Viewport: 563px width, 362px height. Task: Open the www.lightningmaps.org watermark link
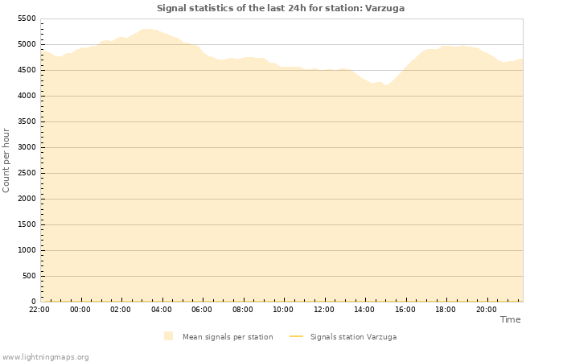(45, 356)
